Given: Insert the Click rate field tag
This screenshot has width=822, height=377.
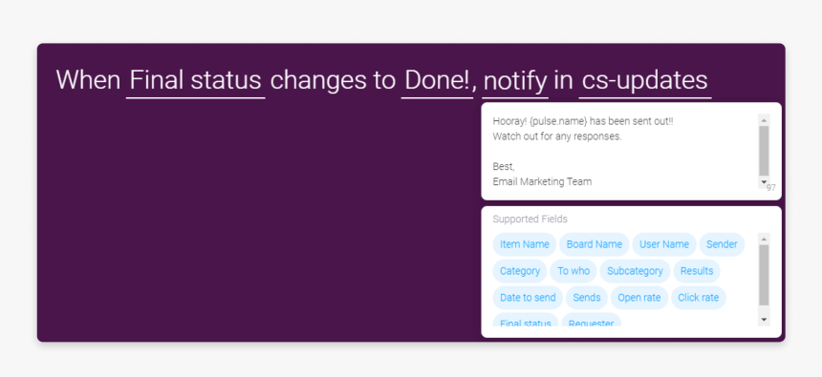Looking at the screenshot, I should pos(699,298).
